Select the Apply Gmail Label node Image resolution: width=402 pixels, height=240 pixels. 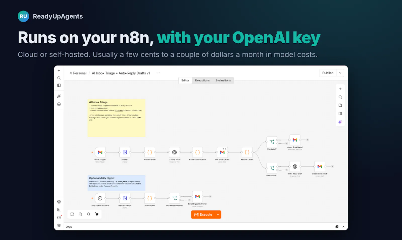295,140
